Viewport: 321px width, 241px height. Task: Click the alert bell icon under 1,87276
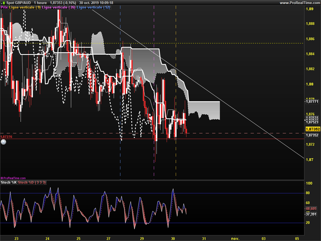[3, 142]
